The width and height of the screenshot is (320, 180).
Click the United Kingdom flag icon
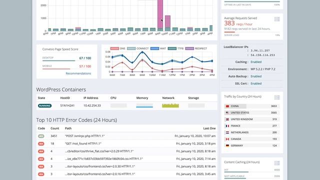click(x=227, y=119)
